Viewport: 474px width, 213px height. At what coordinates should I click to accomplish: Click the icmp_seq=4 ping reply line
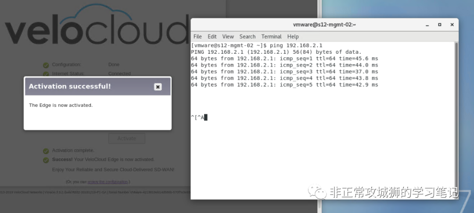[284, 78]
